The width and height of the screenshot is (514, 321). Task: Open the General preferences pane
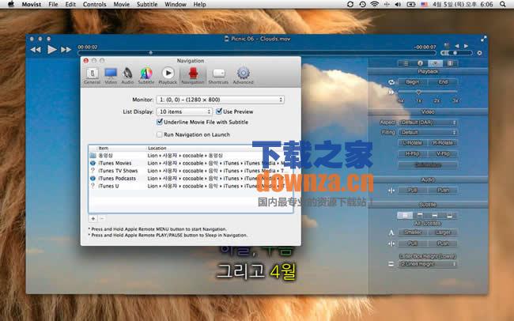pos(92,76)
